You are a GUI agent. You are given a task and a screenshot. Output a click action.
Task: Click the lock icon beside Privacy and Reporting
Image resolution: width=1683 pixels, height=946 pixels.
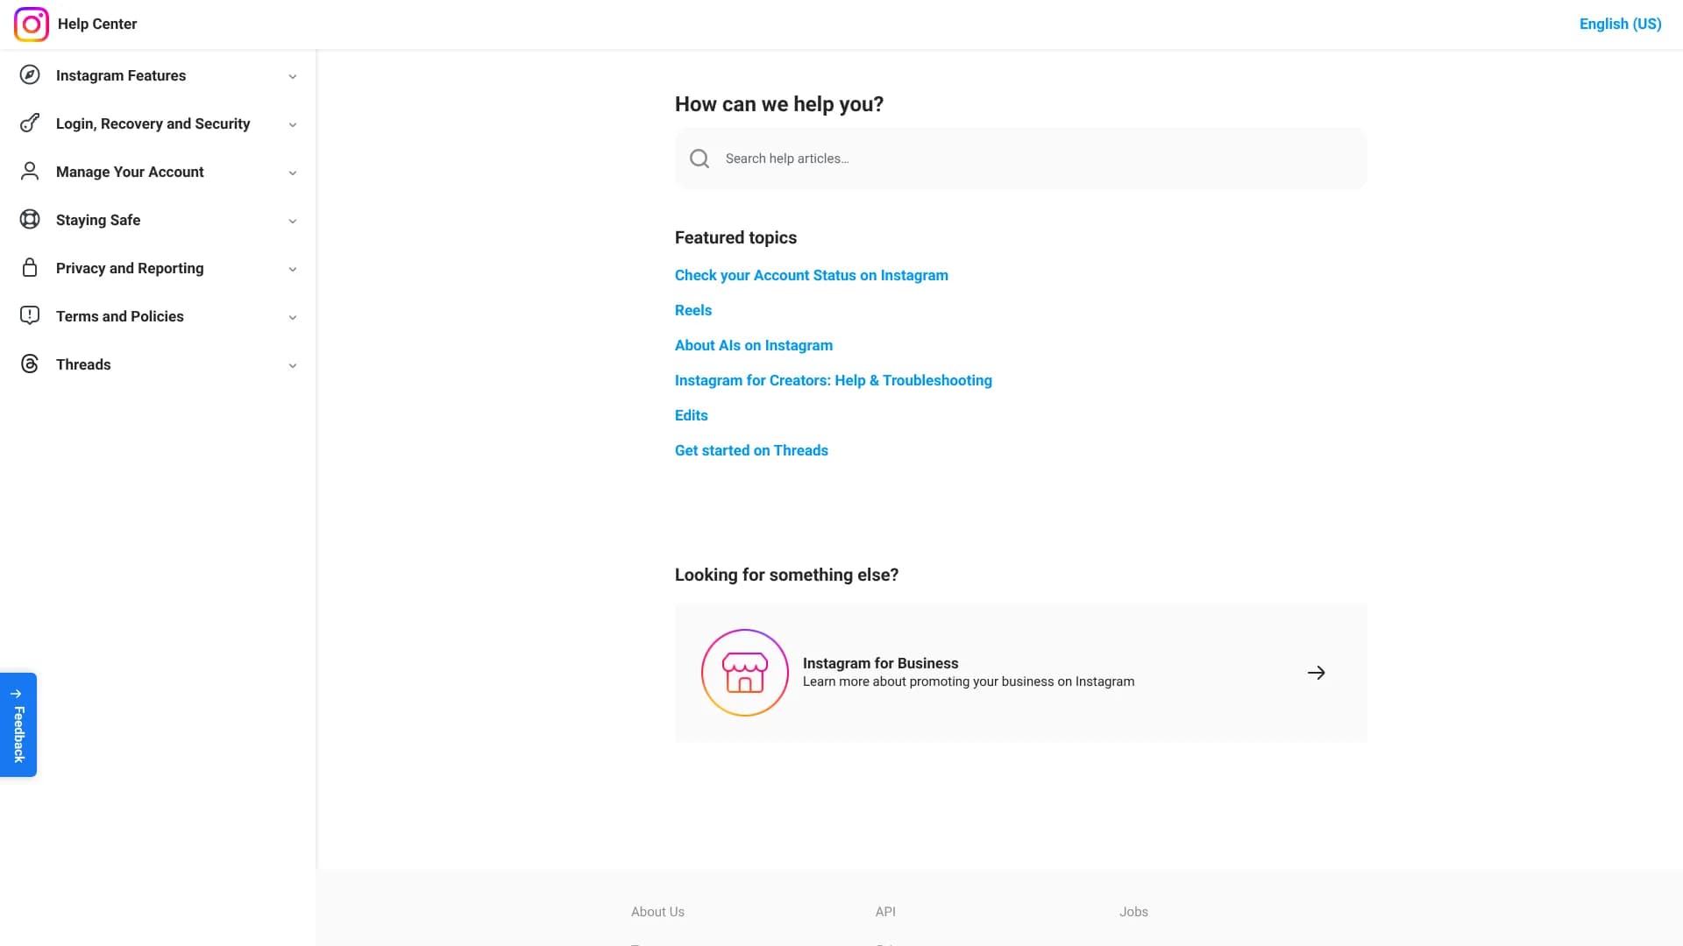[30, 268]
